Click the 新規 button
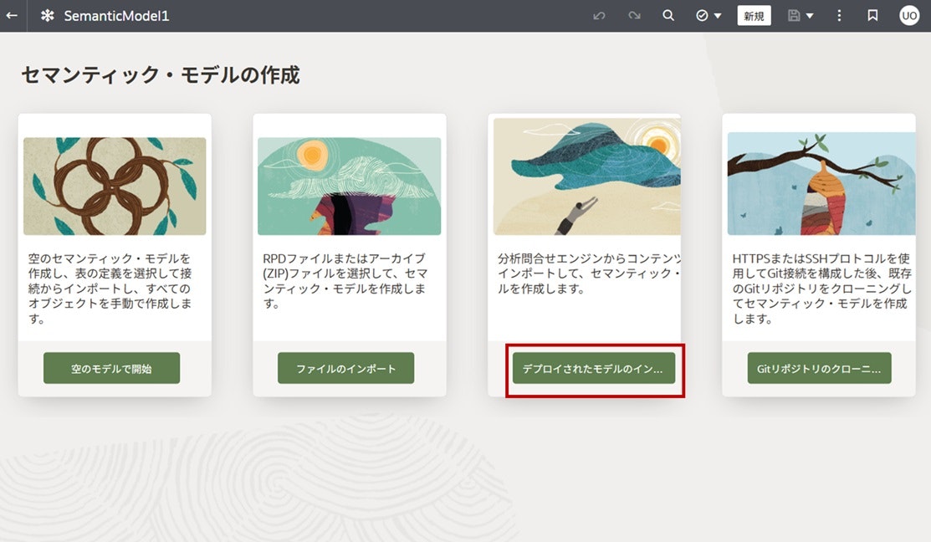The image size is (931, 542). pos(754,15)
